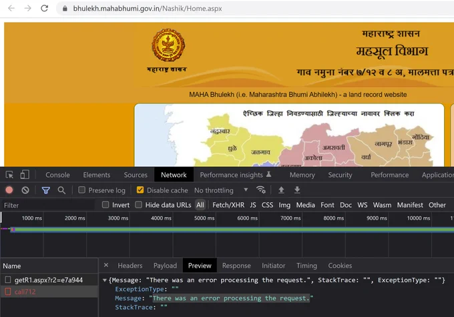Open the Performance tab
Image resolution: width=454 pixels, height=317 pixels.
390,175
